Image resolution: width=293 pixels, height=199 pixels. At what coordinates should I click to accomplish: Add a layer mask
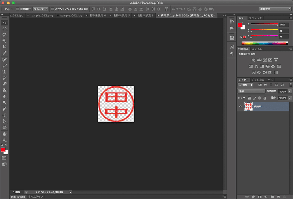[260, 197]
